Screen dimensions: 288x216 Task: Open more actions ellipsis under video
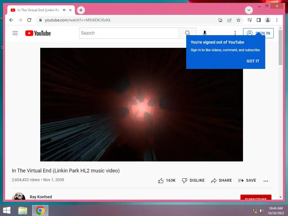pyautogui.click(x=266, y=181)
